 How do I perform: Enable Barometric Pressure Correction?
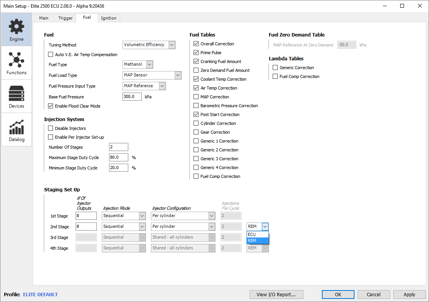pyautogui.click(x=196, y=106)
